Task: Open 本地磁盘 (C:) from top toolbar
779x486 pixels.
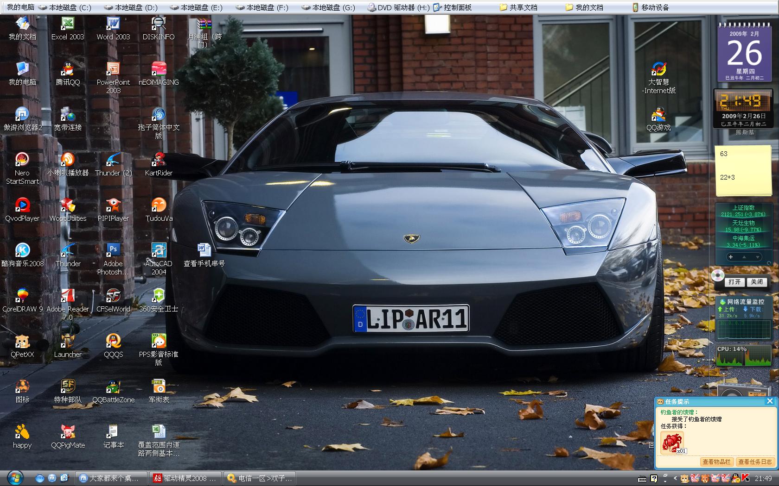Action: tap(64, 7)
